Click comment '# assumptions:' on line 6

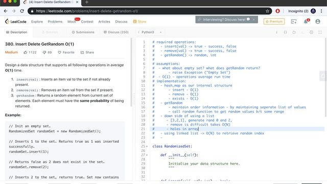point(166,64)
